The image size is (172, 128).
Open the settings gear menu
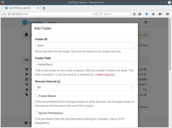[x=146, y=22]
